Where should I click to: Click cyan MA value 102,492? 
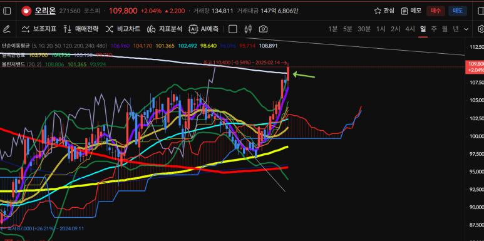[x=187, y=46]
